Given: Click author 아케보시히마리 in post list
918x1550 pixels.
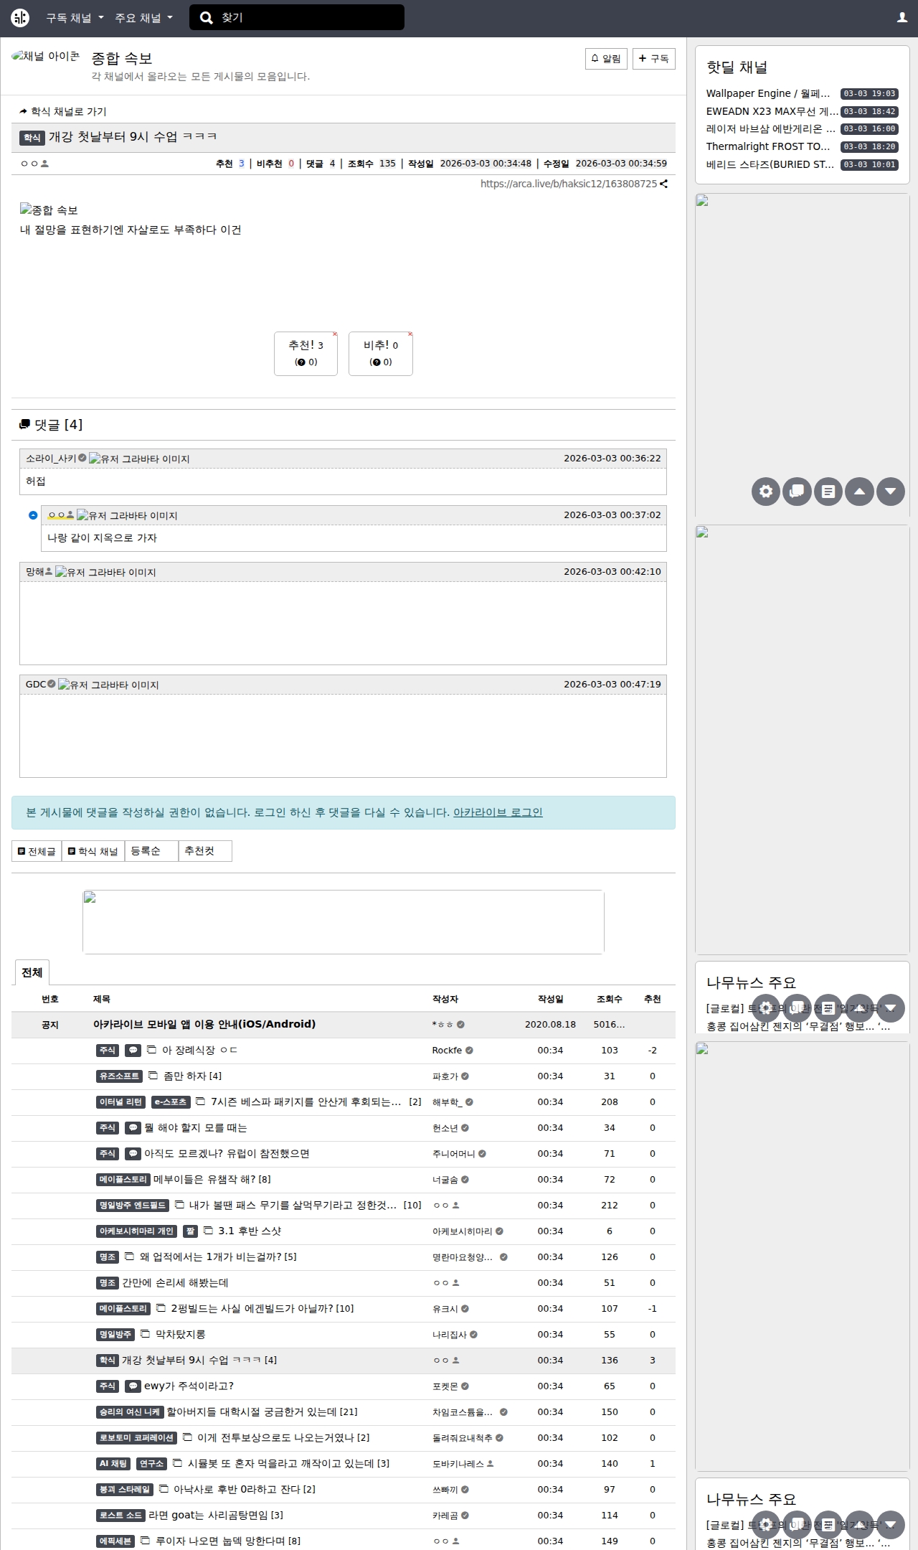Looking at the screenshot, I should tap(463, 1231).
